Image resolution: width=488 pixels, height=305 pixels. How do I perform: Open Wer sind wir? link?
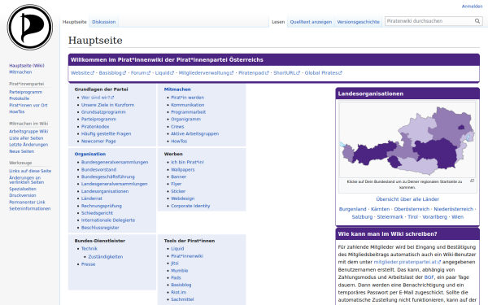tap(98, 98)
